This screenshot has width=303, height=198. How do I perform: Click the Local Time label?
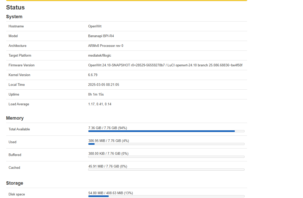[17, 85]
